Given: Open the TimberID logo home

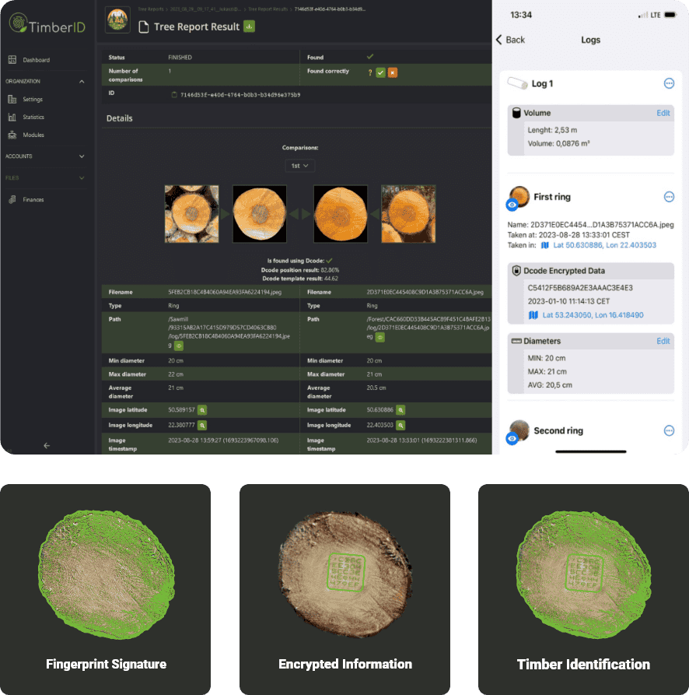Looking at the screenshot, I should click(47, 24).
